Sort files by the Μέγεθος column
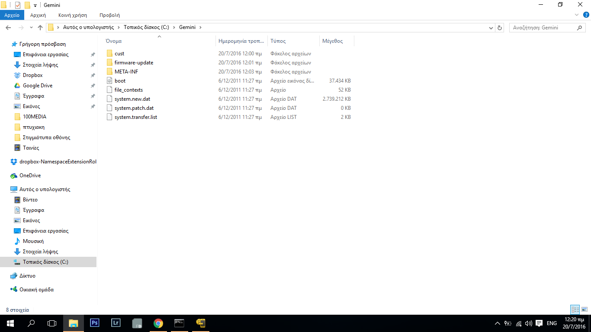Image resolution: width=591 pixels, height=332 pixels. 332,41
